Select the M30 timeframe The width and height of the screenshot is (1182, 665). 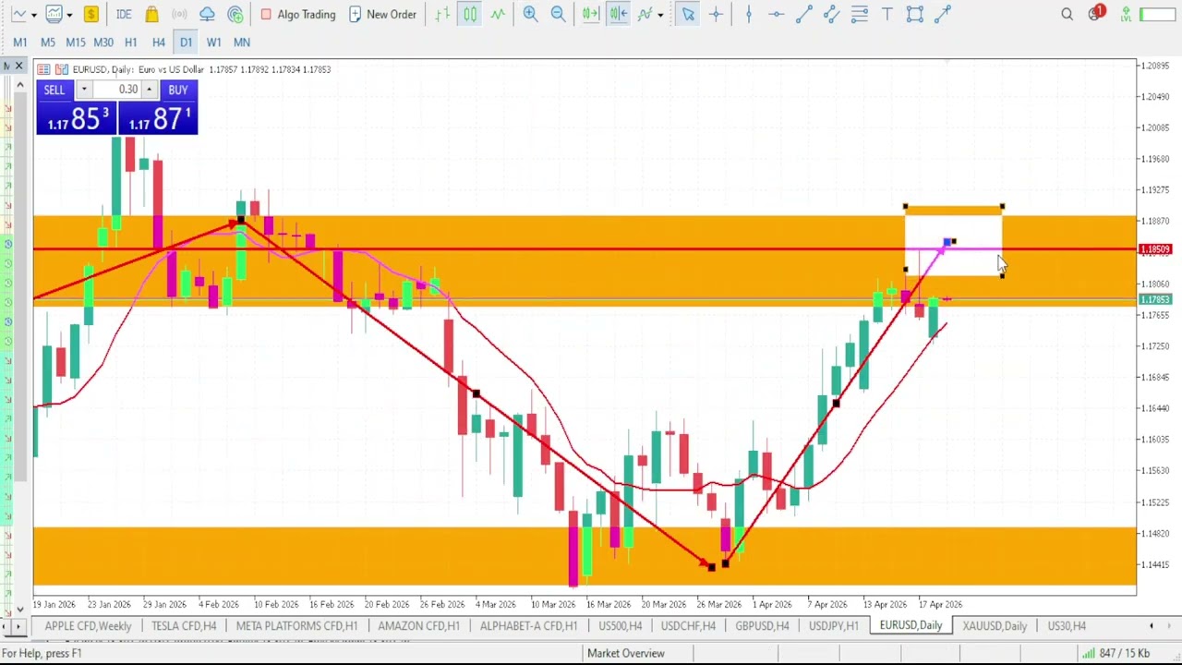tap(103, 42)
